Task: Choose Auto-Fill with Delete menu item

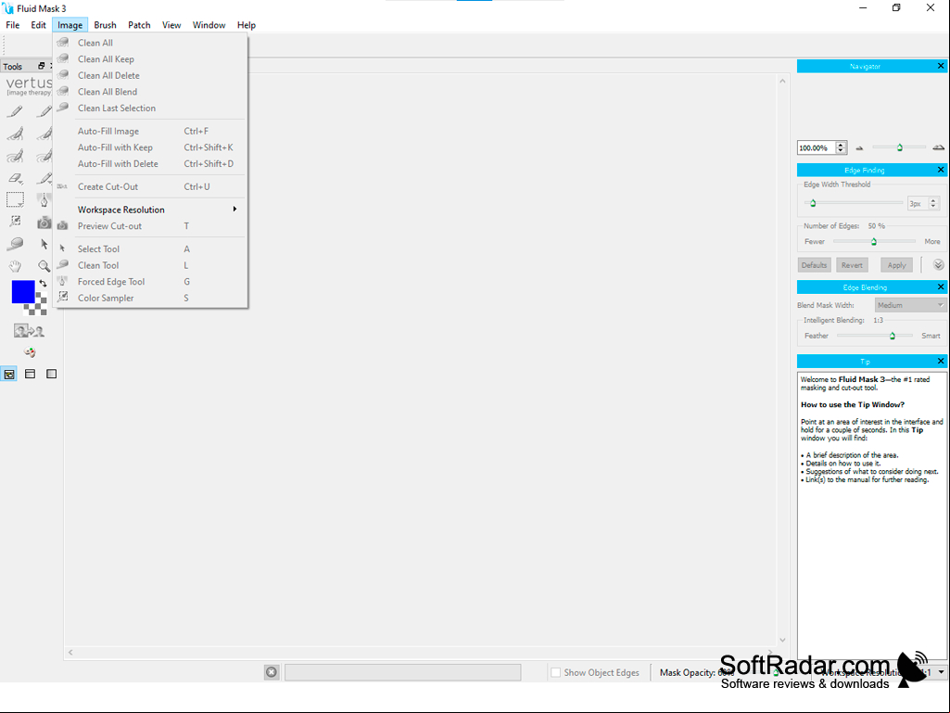Action: click(151, 164)
